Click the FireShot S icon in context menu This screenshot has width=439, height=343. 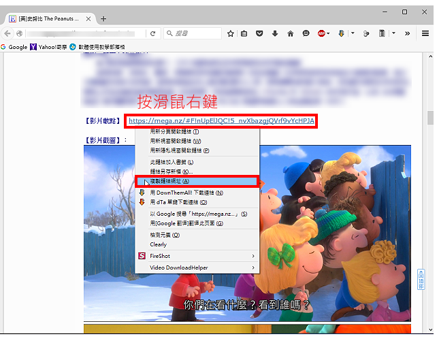pyautogui.click(x=142, y=256)
